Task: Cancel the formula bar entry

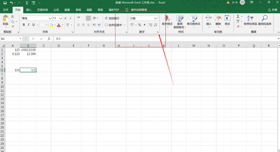Action: click(x=33, y=39)
